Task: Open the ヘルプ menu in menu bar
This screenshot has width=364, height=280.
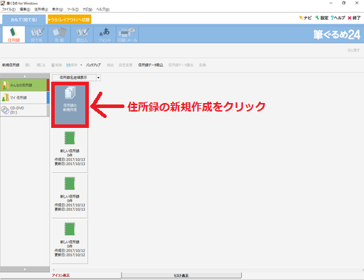Action: tap(102, 9)
